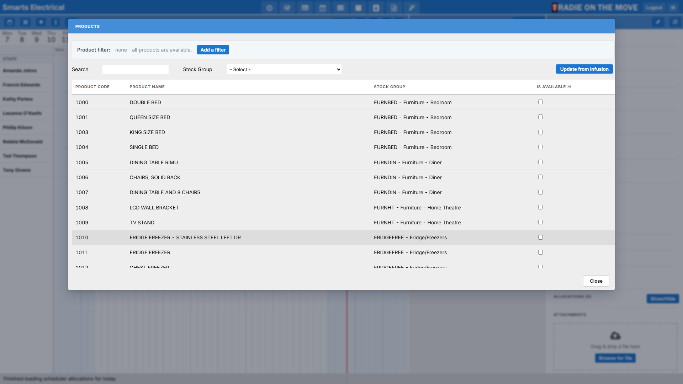The width and height of the screenshot is (683, 384).
Task: Tick Is Available for DINING TABLE AND 8 CHAIRS
Action: point(540,192)
